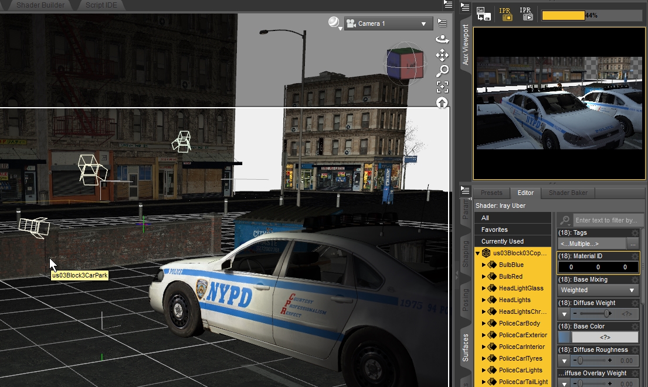Toggle the IPR play render button
Screen dimensions: 648x387
pos(526,14)
